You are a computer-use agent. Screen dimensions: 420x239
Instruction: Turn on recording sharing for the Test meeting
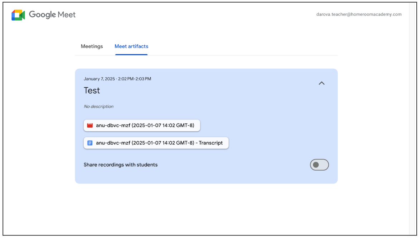click(x=319, y=165)
